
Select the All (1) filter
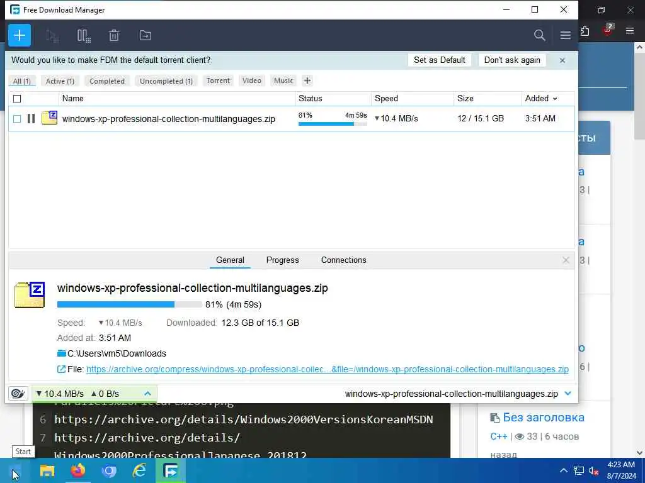tap(22, 81)
